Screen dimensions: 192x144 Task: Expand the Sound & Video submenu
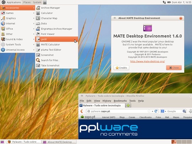tap(18, 39)
